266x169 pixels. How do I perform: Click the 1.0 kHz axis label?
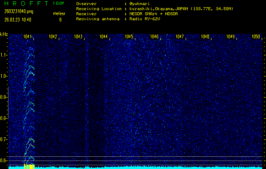click(x=3, y=76)
